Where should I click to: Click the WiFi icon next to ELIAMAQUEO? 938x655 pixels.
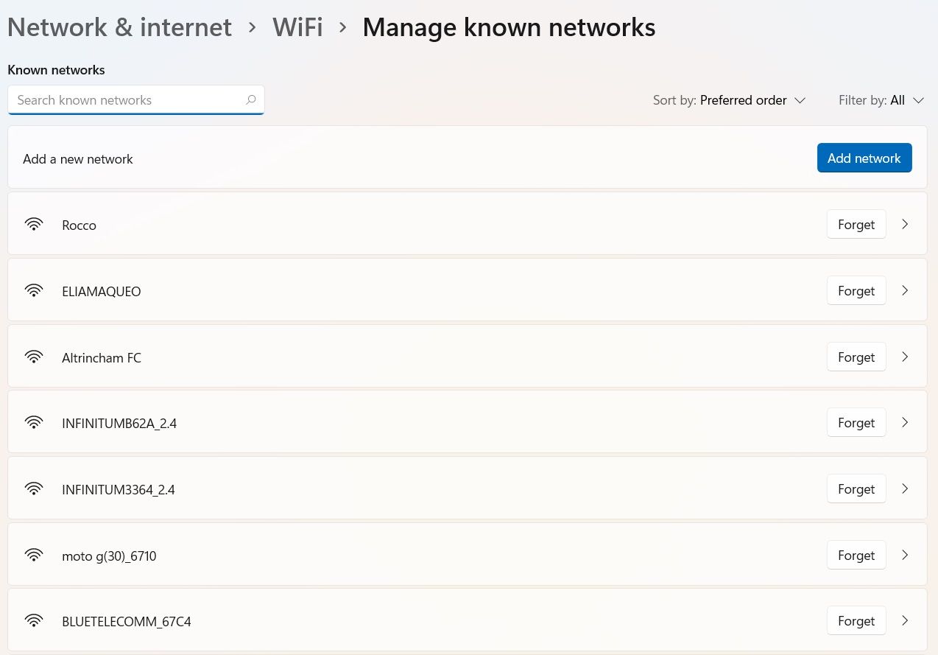click(x=34, y=290)
